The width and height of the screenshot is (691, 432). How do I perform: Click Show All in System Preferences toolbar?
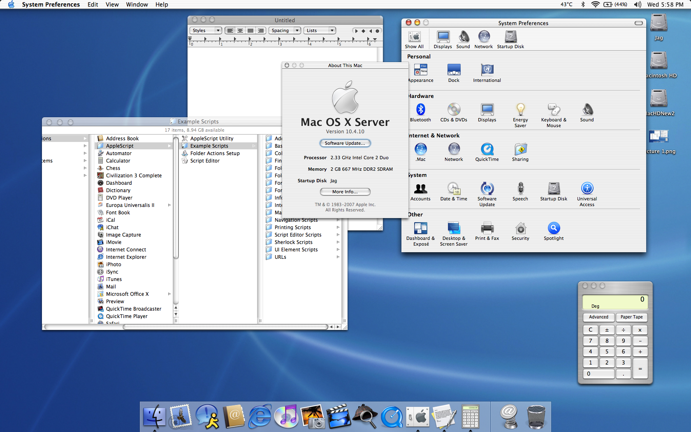pos(414,39)
